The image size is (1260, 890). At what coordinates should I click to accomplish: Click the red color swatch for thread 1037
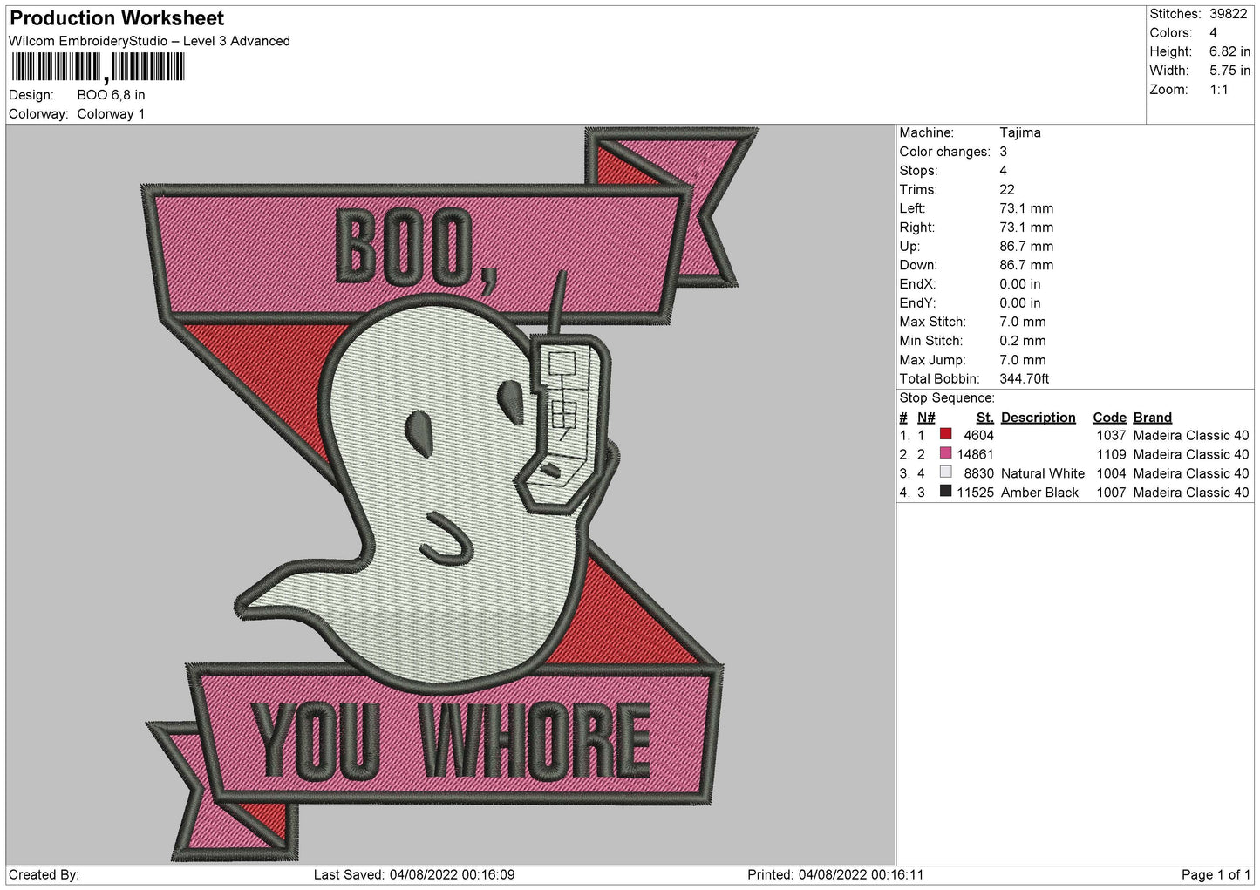click(945, 434)
